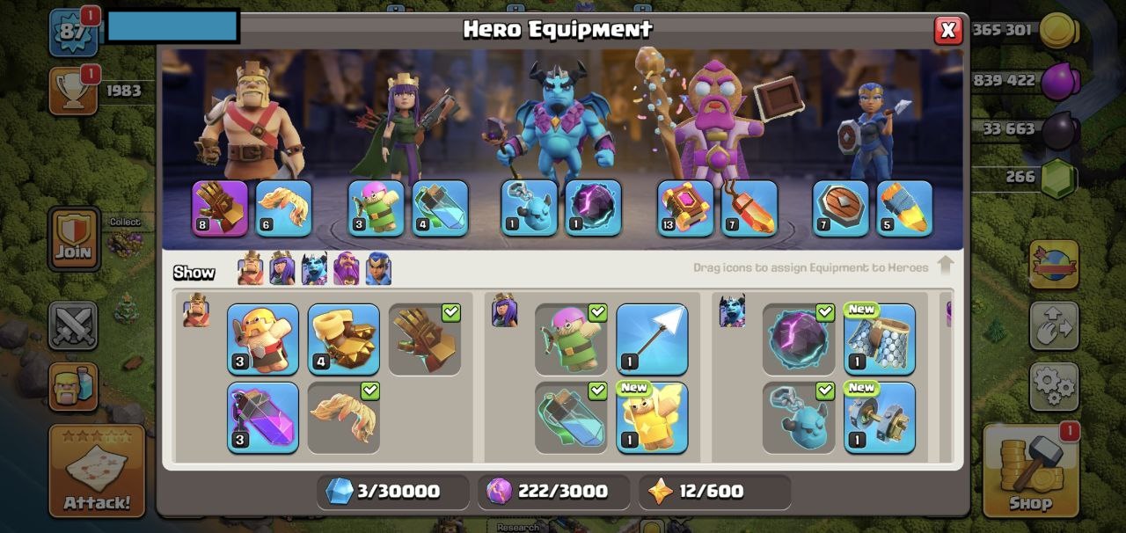Tap the shiny ore 3/30000 counter
The height and width of the screenshot is (533, 1126).
(392, 492)
